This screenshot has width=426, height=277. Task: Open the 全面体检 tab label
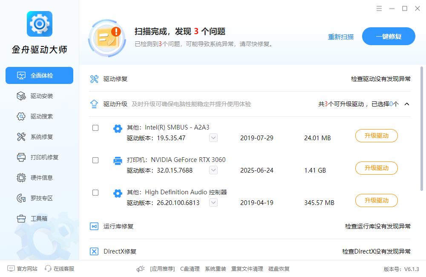point(42,75)
